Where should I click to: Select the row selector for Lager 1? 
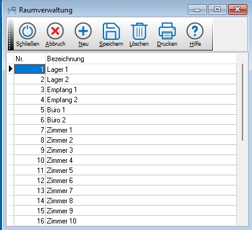[11, 69]
